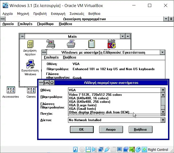Click the Right Control host key label
174x153 pixels.
click(158, 149)
